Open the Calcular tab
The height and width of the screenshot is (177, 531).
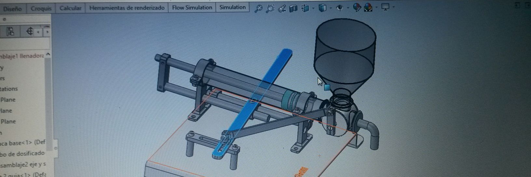[70, 8]
